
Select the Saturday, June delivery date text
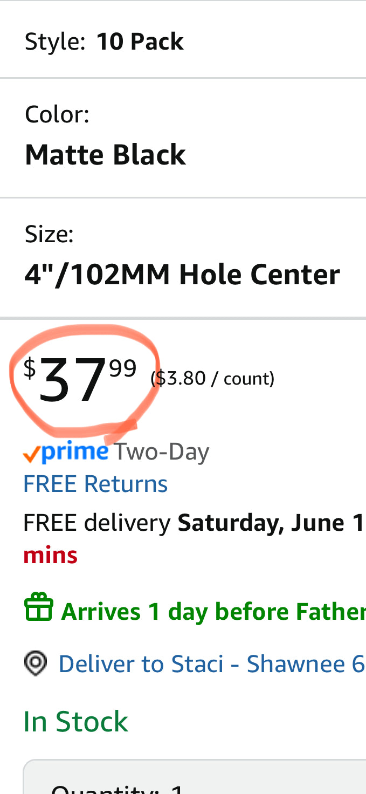click(272, 523)
